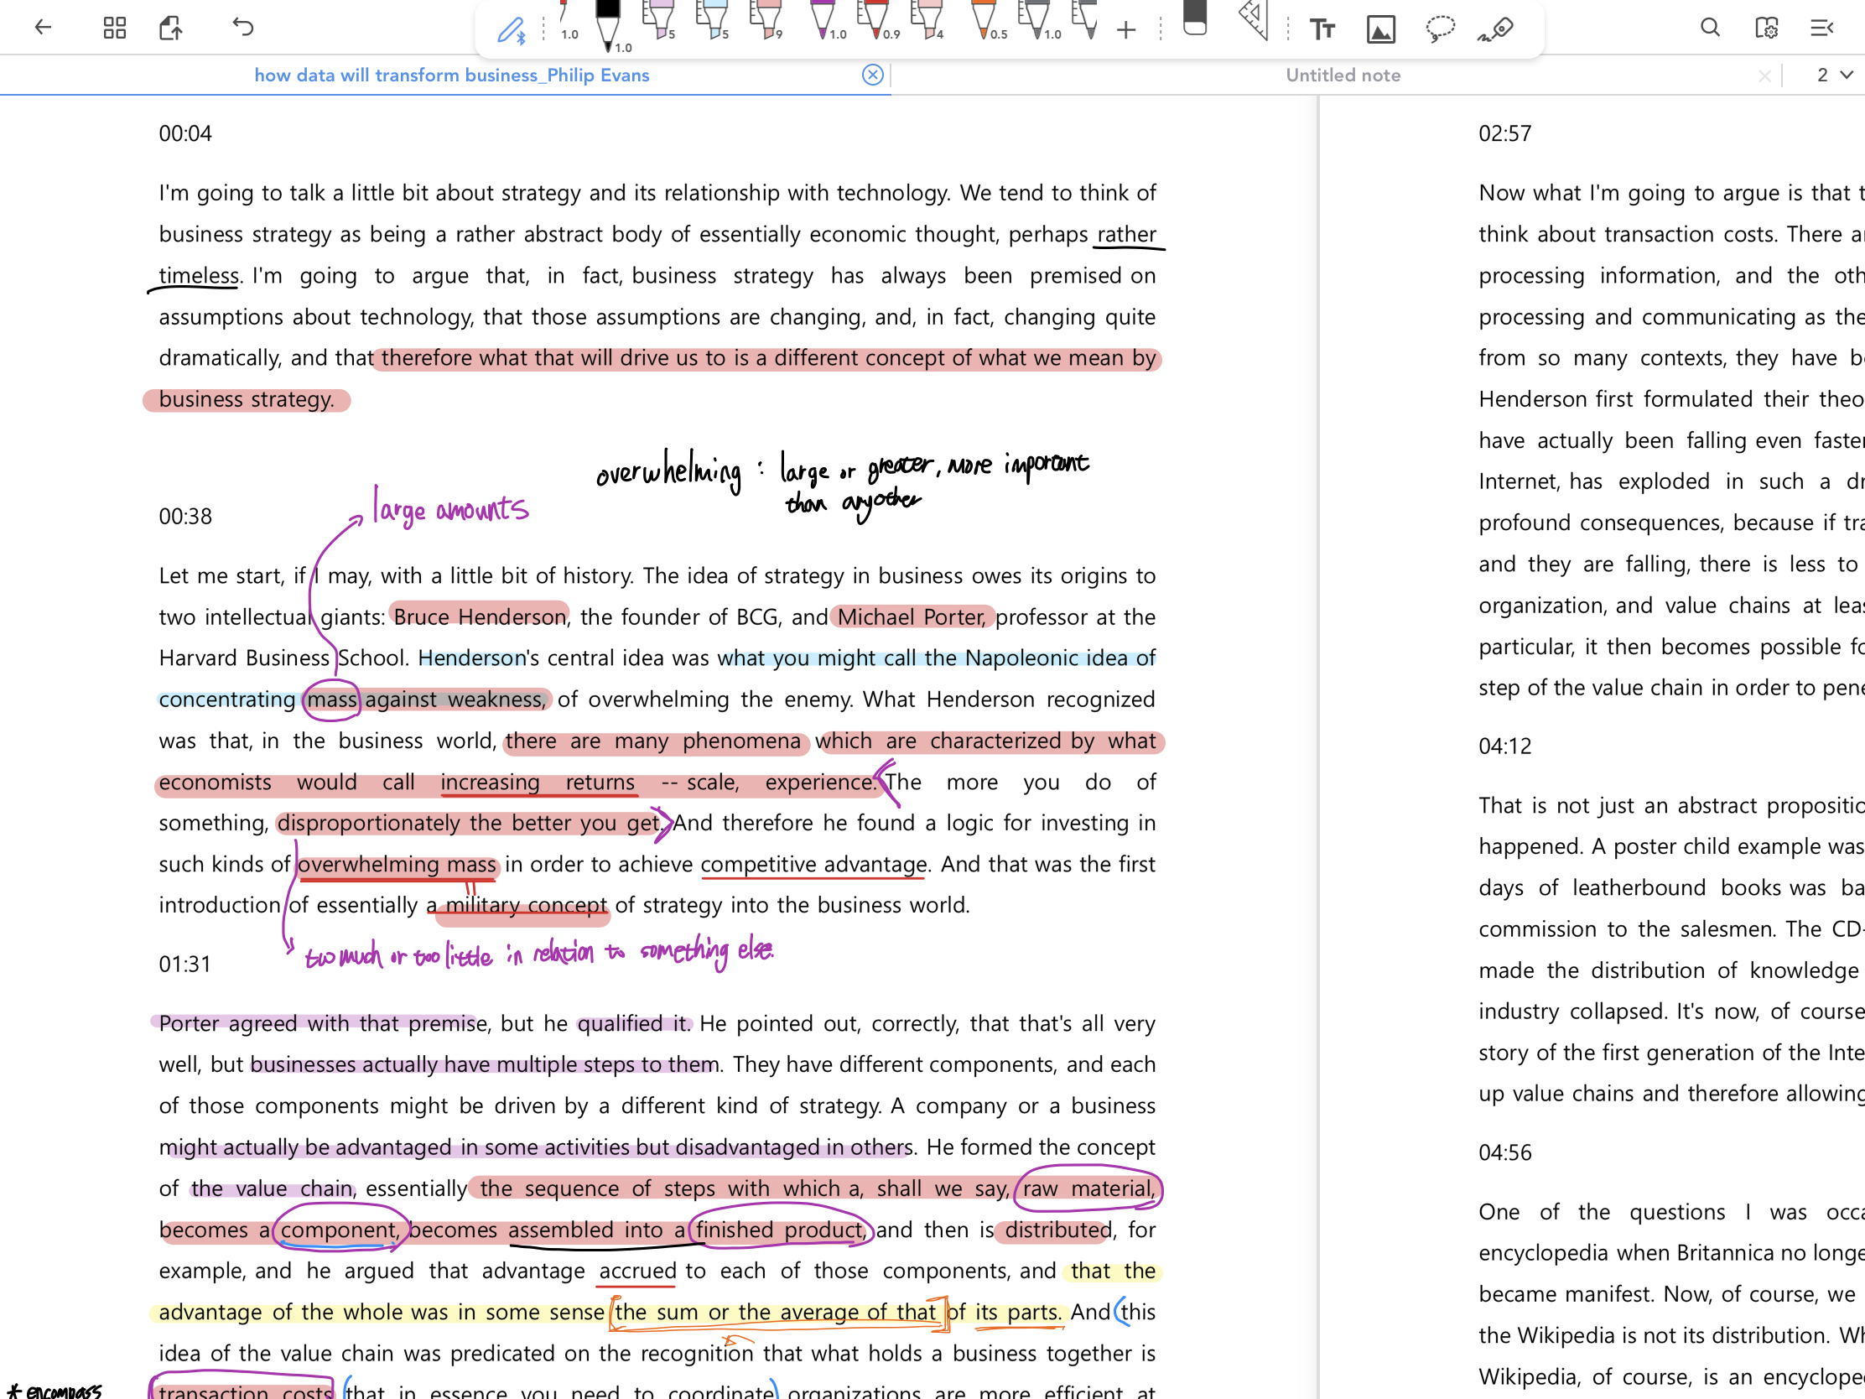Go back with the left arrow
The image size is (1865, 1399).
[43, 28]
